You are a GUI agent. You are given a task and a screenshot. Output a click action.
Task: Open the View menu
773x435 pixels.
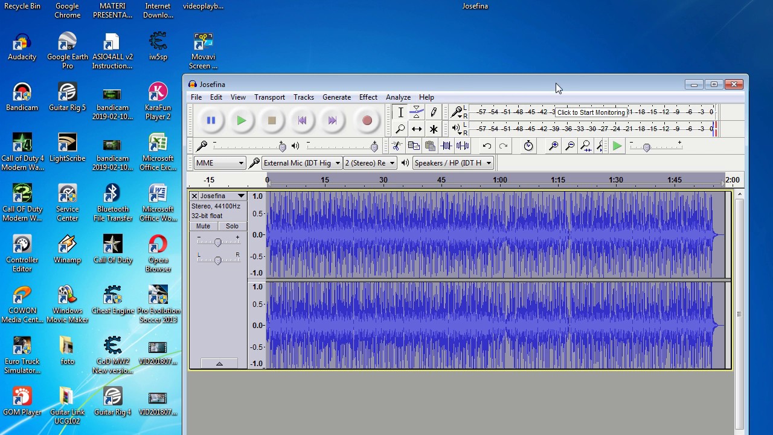tap(238, 97)
